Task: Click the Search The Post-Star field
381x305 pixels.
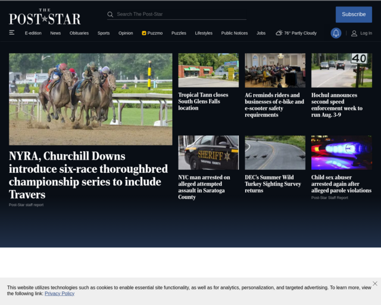Action: [x=177, y=14]
